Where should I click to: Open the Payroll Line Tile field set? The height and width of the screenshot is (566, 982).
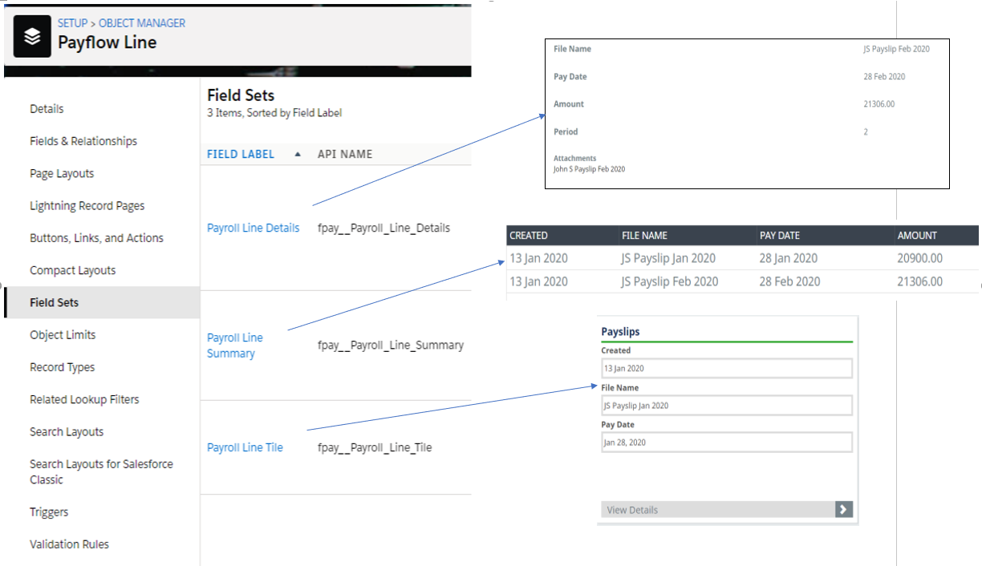click(x=245, y=447)
